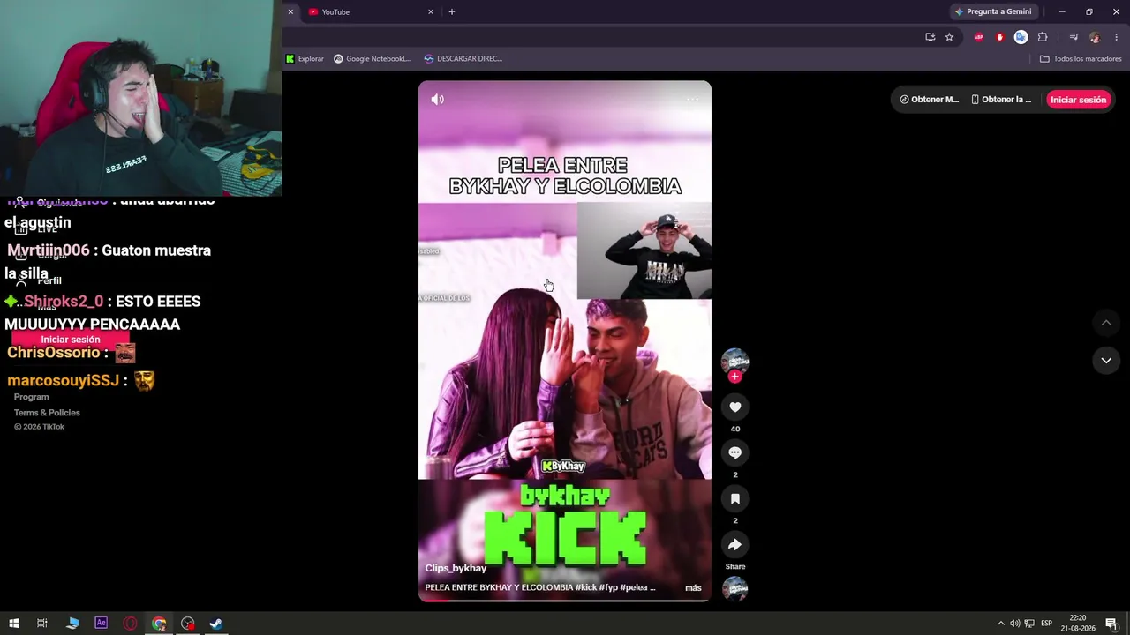Go to the previous video with up chevron
1130x635 pixels.
click(x=1106, y=323)
